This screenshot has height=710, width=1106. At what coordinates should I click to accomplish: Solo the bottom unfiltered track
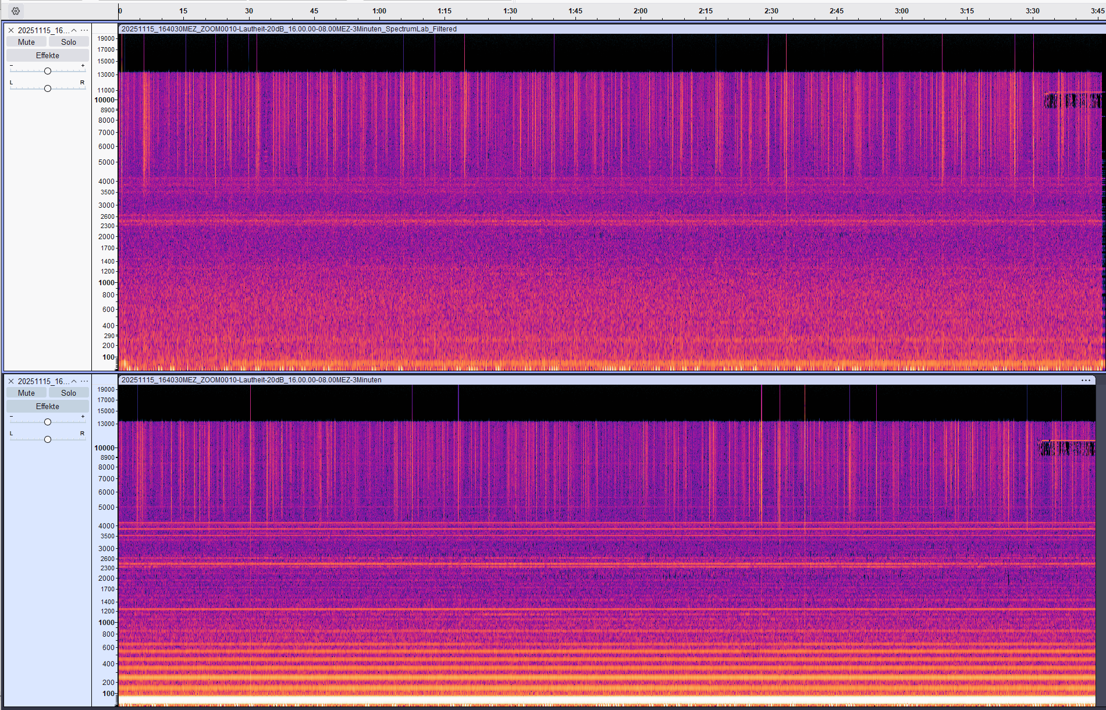click(69, 393)
